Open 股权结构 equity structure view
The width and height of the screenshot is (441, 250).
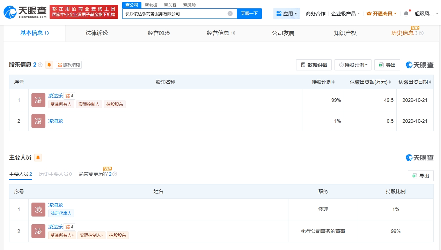pyautogui.click(x=69, y=65)
